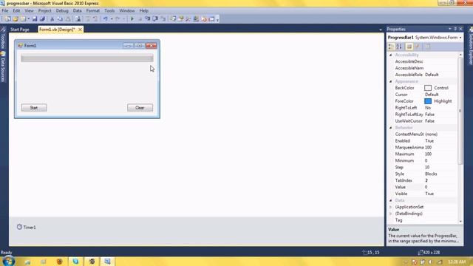Click the Save All toolbar icon

point(42,19)
